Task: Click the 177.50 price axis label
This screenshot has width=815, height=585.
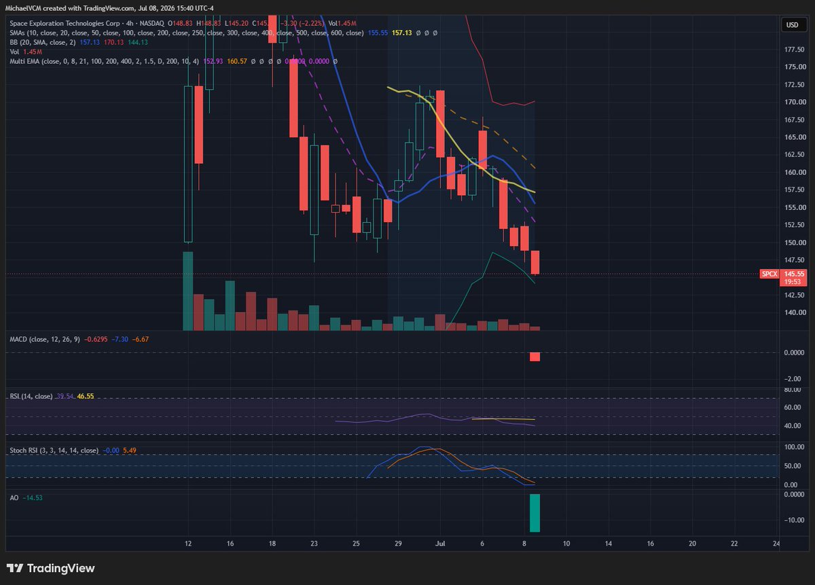Action: [793, 50]
